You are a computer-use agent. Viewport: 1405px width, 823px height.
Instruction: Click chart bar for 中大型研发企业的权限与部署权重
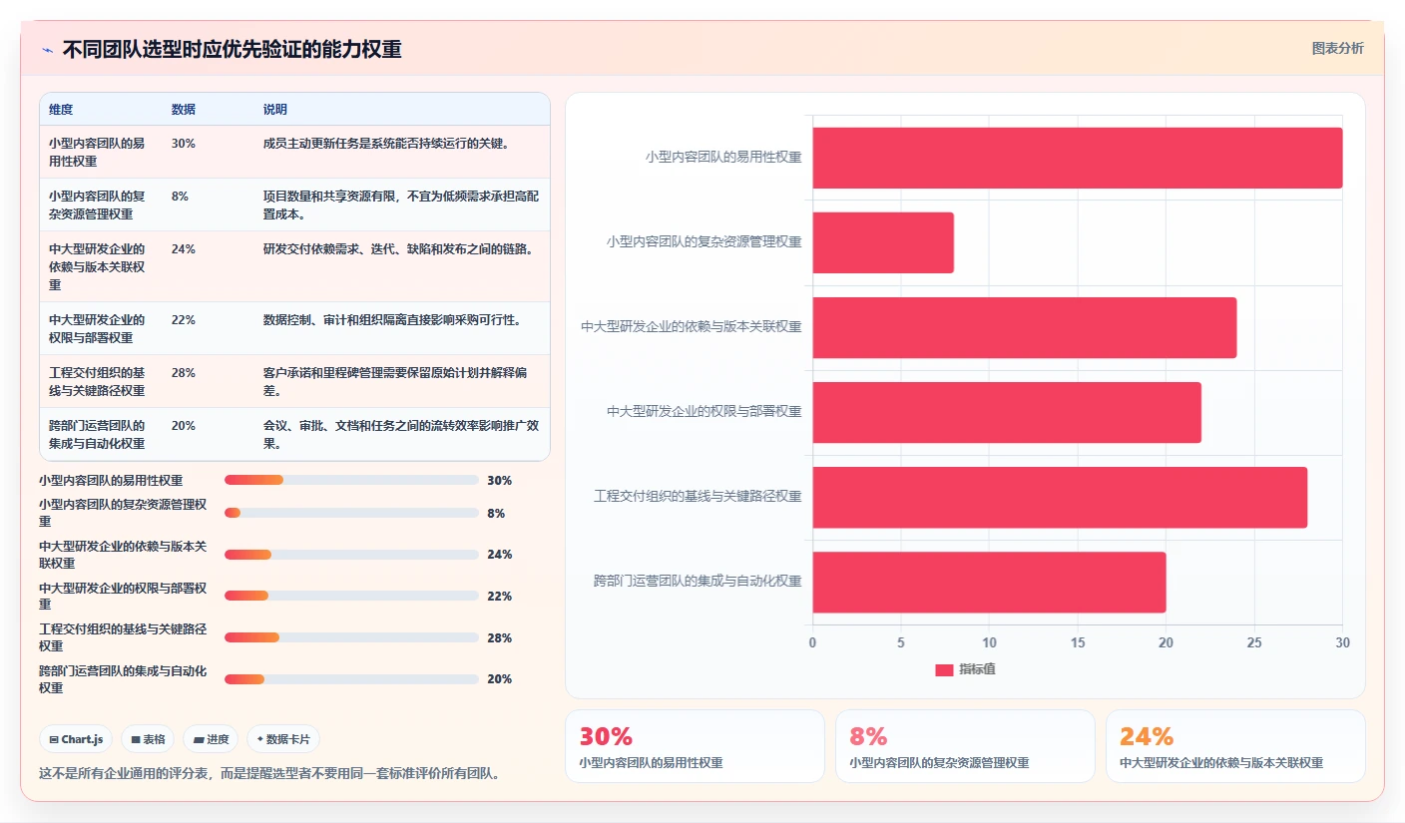click(1007, 412)
